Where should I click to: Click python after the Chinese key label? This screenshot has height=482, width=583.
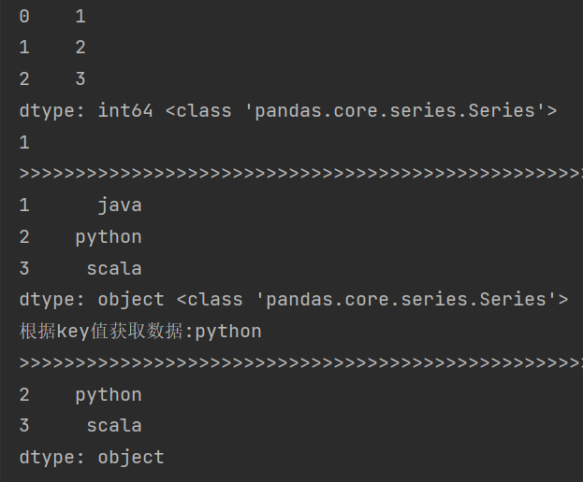coord(228,332)
